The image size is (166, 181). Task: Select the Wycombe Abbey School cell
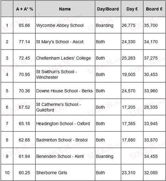[x=65, y=25]
